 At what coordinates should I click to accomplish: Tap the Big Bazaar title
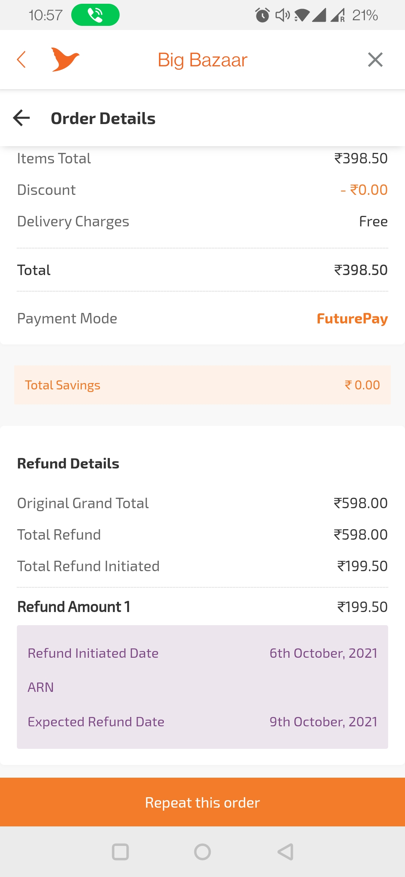(202, 60)
